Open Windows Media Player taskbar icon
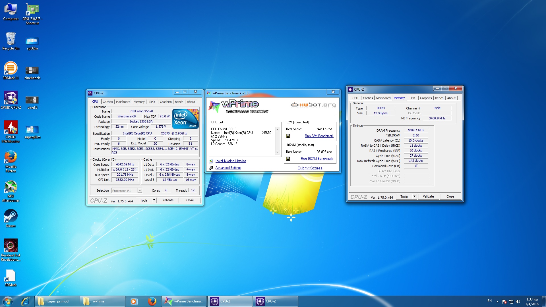546x307 pixels. (x=134, y=301)
